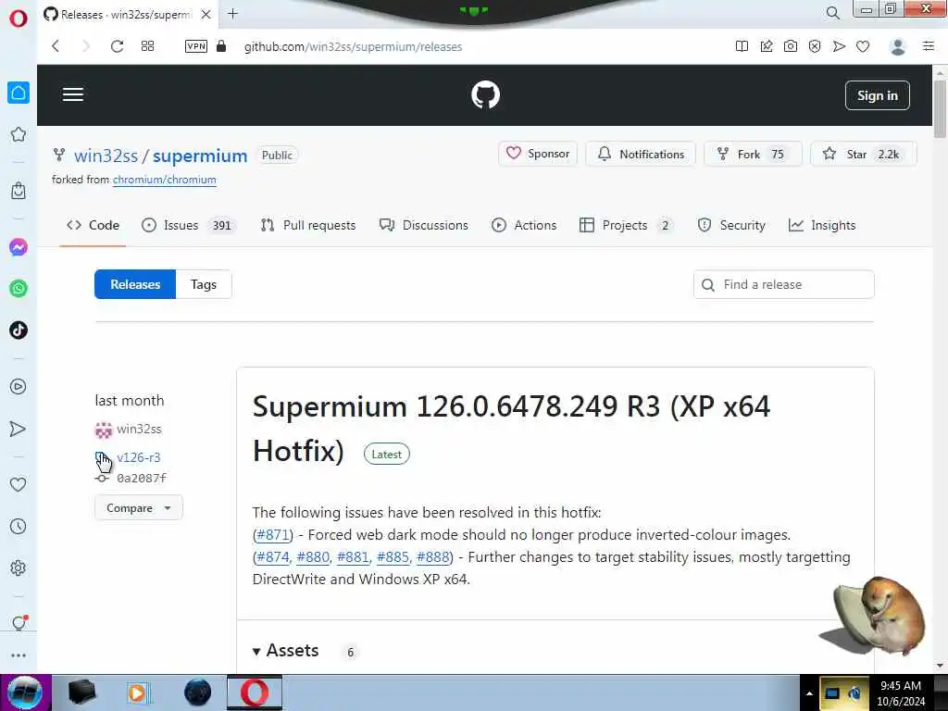Open issue #880 link

(313, 556)
